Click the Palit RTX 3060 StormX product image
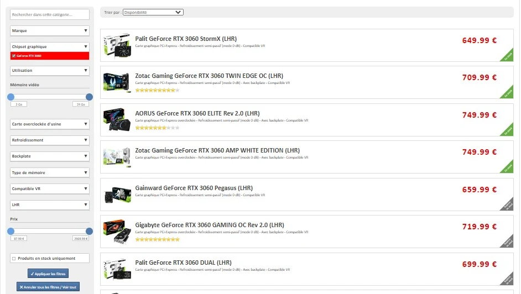 [x=117, y=45]
